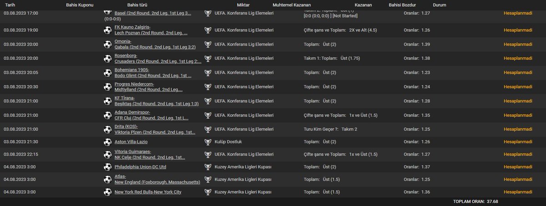Click the soccer ball icon beside Rosenborg-Crusaders
Screen dimensions: 546x206
pyautogui.click(x=107, y=59)
